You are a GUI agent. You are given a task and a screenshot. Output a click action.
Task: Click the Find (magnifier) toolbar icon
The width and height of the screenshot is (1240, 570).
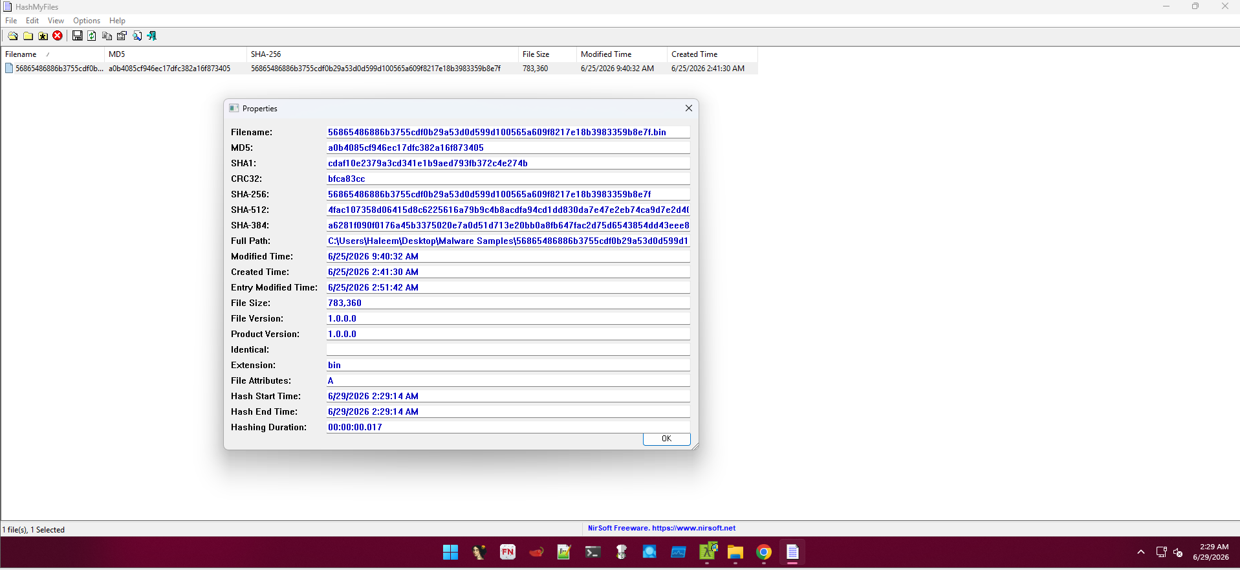click(136, 36)
